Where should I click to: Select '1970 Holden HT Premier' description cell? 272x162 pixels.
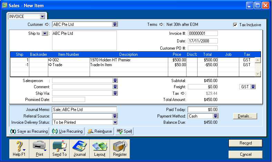(x=129, y=60)
